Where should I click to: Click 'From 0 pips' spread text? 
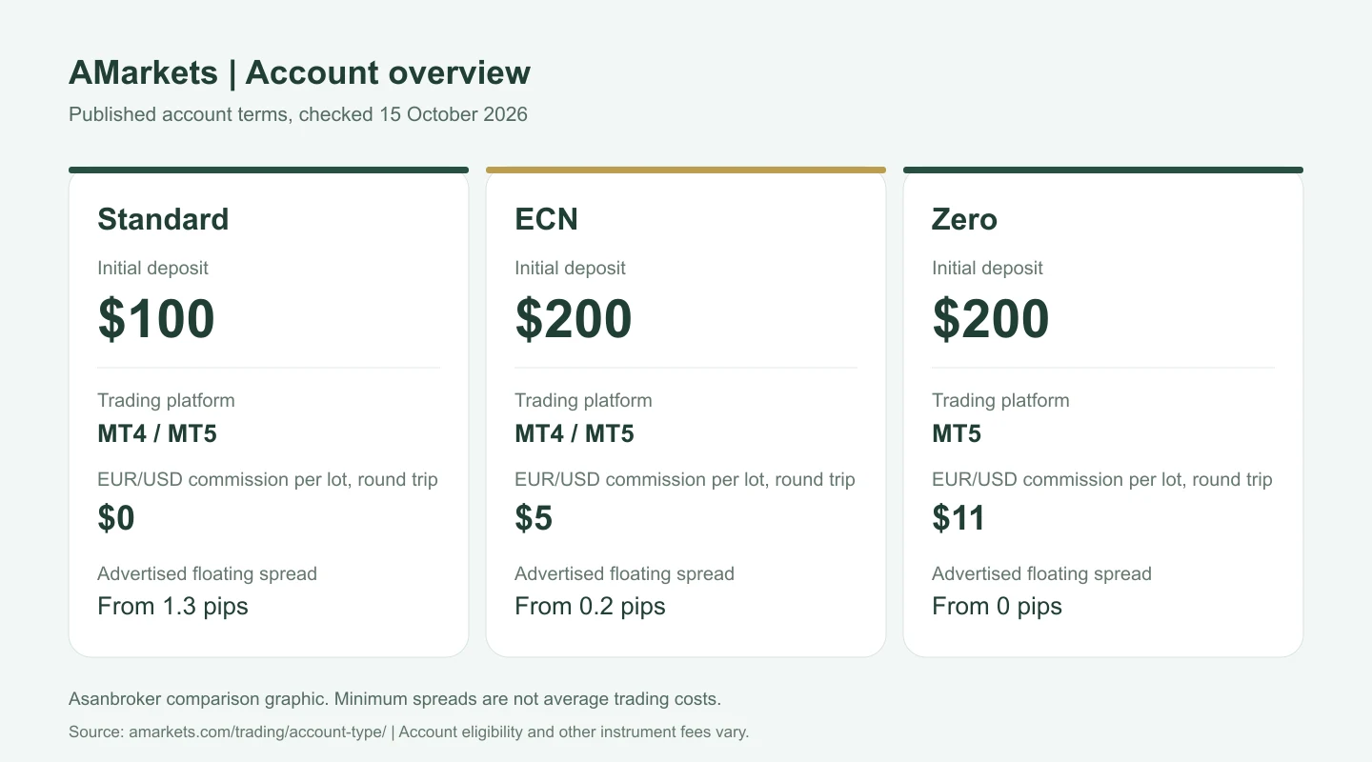coord(997,607)
